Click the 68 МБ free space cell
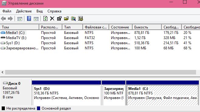This screenshot has width=200, height=112. 168,48
